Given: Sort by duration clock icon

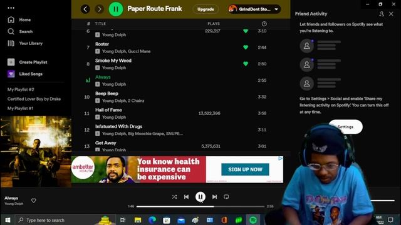Looking at the screenshot, I should pyautogui.click(x=264, y=24).
